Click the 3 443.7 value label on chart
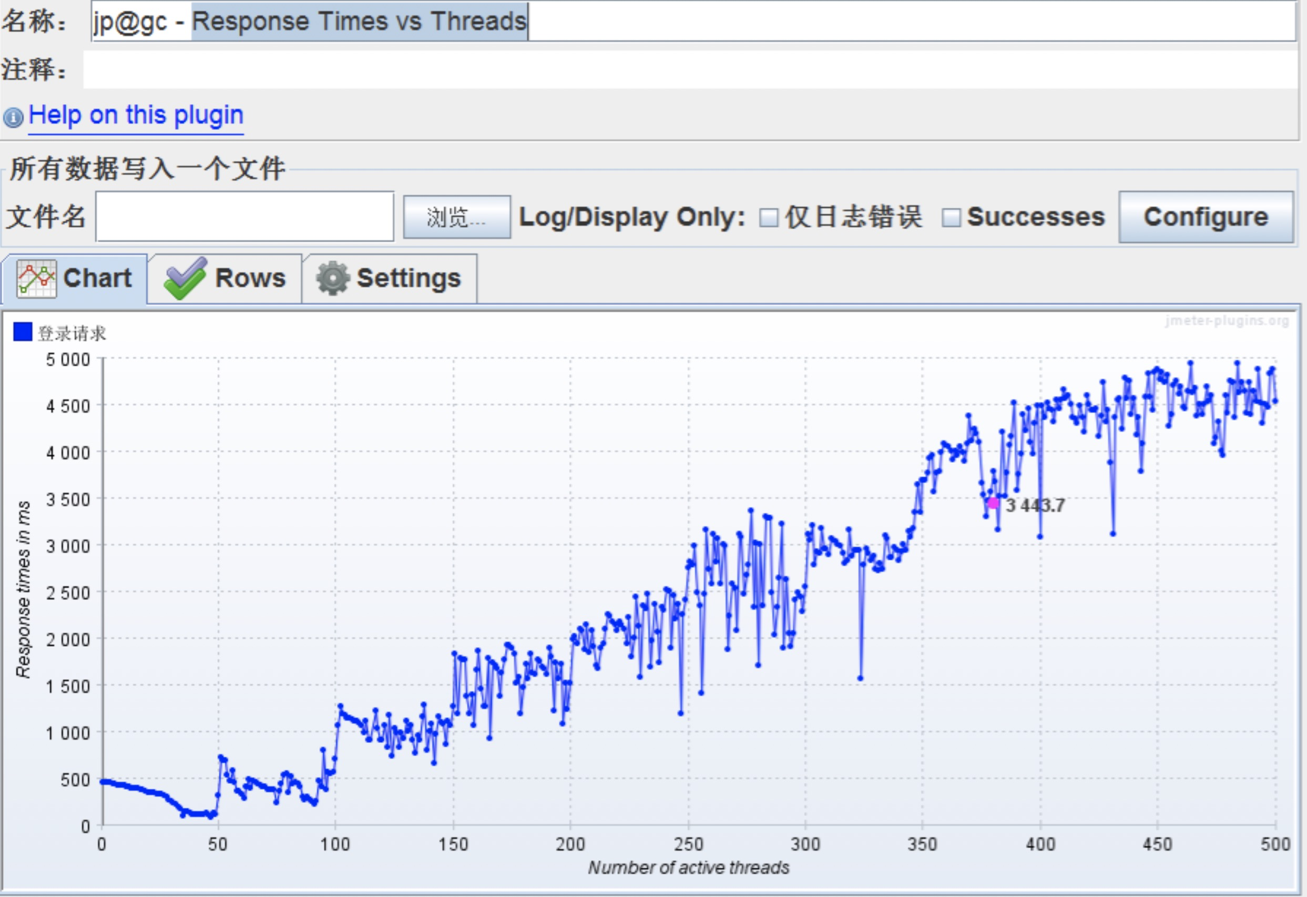 point(1035,506)
